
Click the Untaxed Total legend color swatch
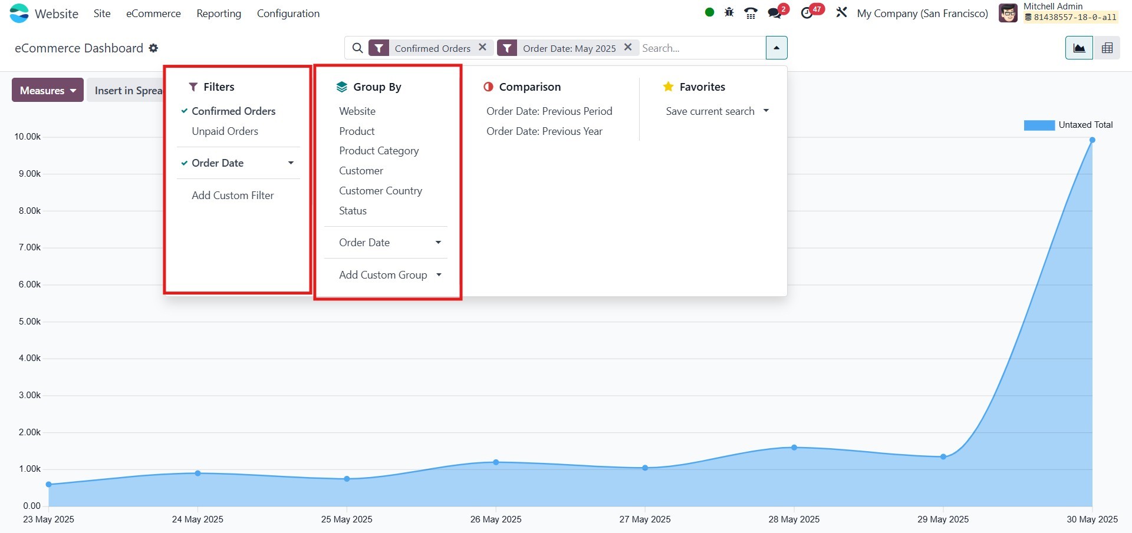coord(1039,125)
